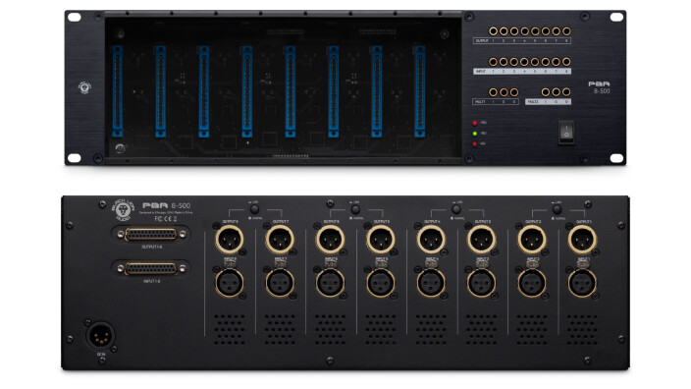Click the bottom red LED indicator
Image resolution: width=691 pixels, height=389 pixels.
tap(475, 143)
